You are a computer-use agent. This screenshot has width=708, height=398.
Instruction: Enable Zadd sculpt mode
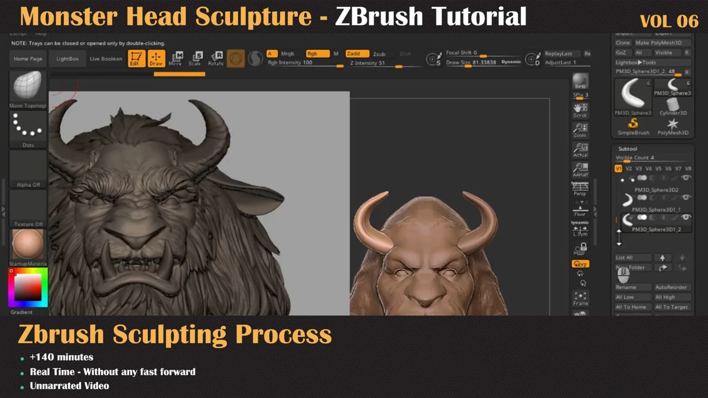tap(357, 54)
